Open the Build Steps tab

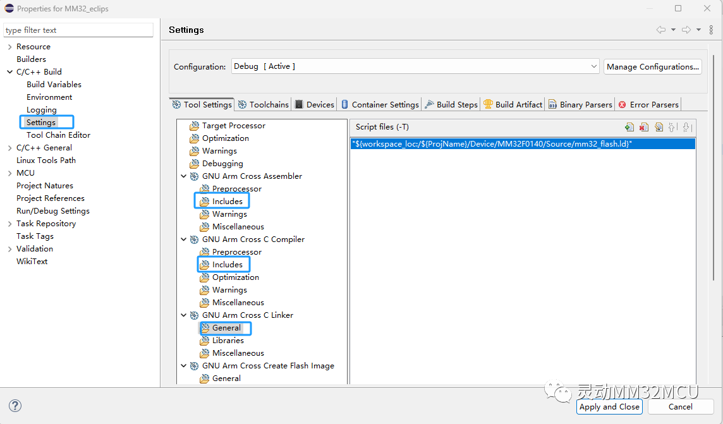click(451, 104)
